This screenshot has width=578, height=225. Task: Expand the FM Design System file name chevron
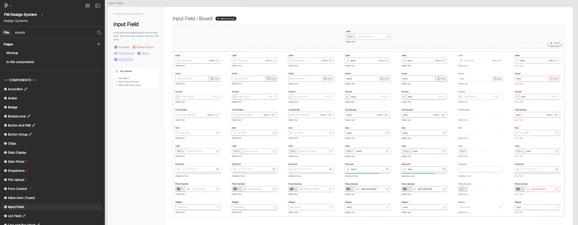[42, 15]
